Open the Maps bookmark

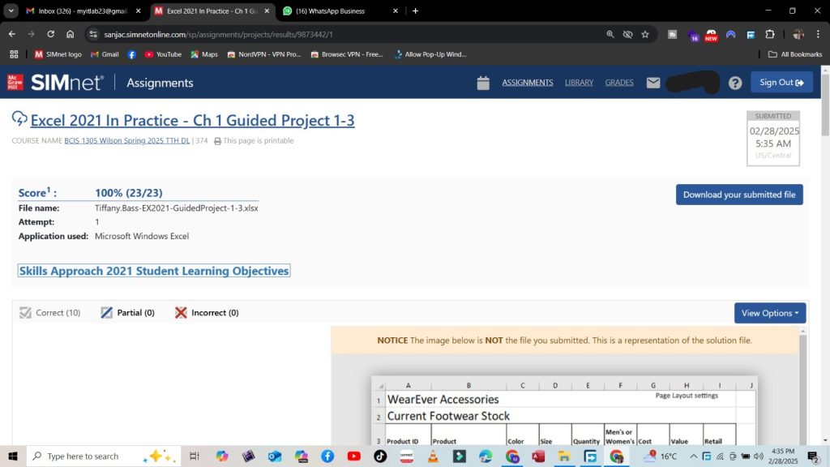point(203,54)
